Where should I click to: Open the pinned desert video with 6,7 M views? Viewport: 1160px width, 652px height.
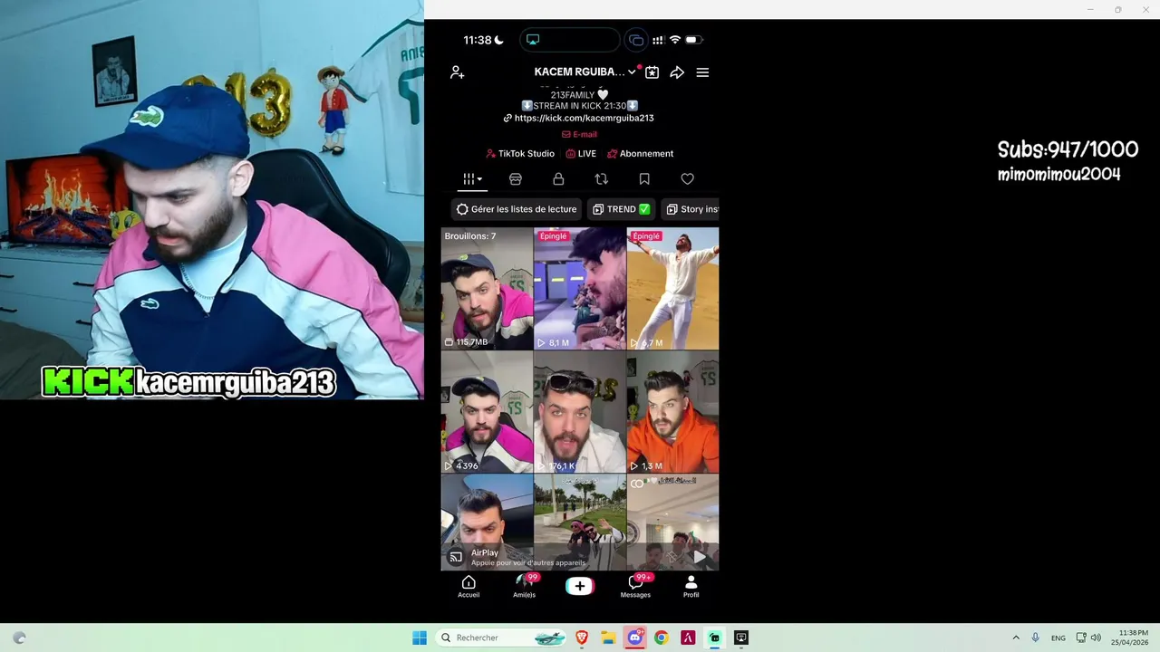click(x=673, y=289)
